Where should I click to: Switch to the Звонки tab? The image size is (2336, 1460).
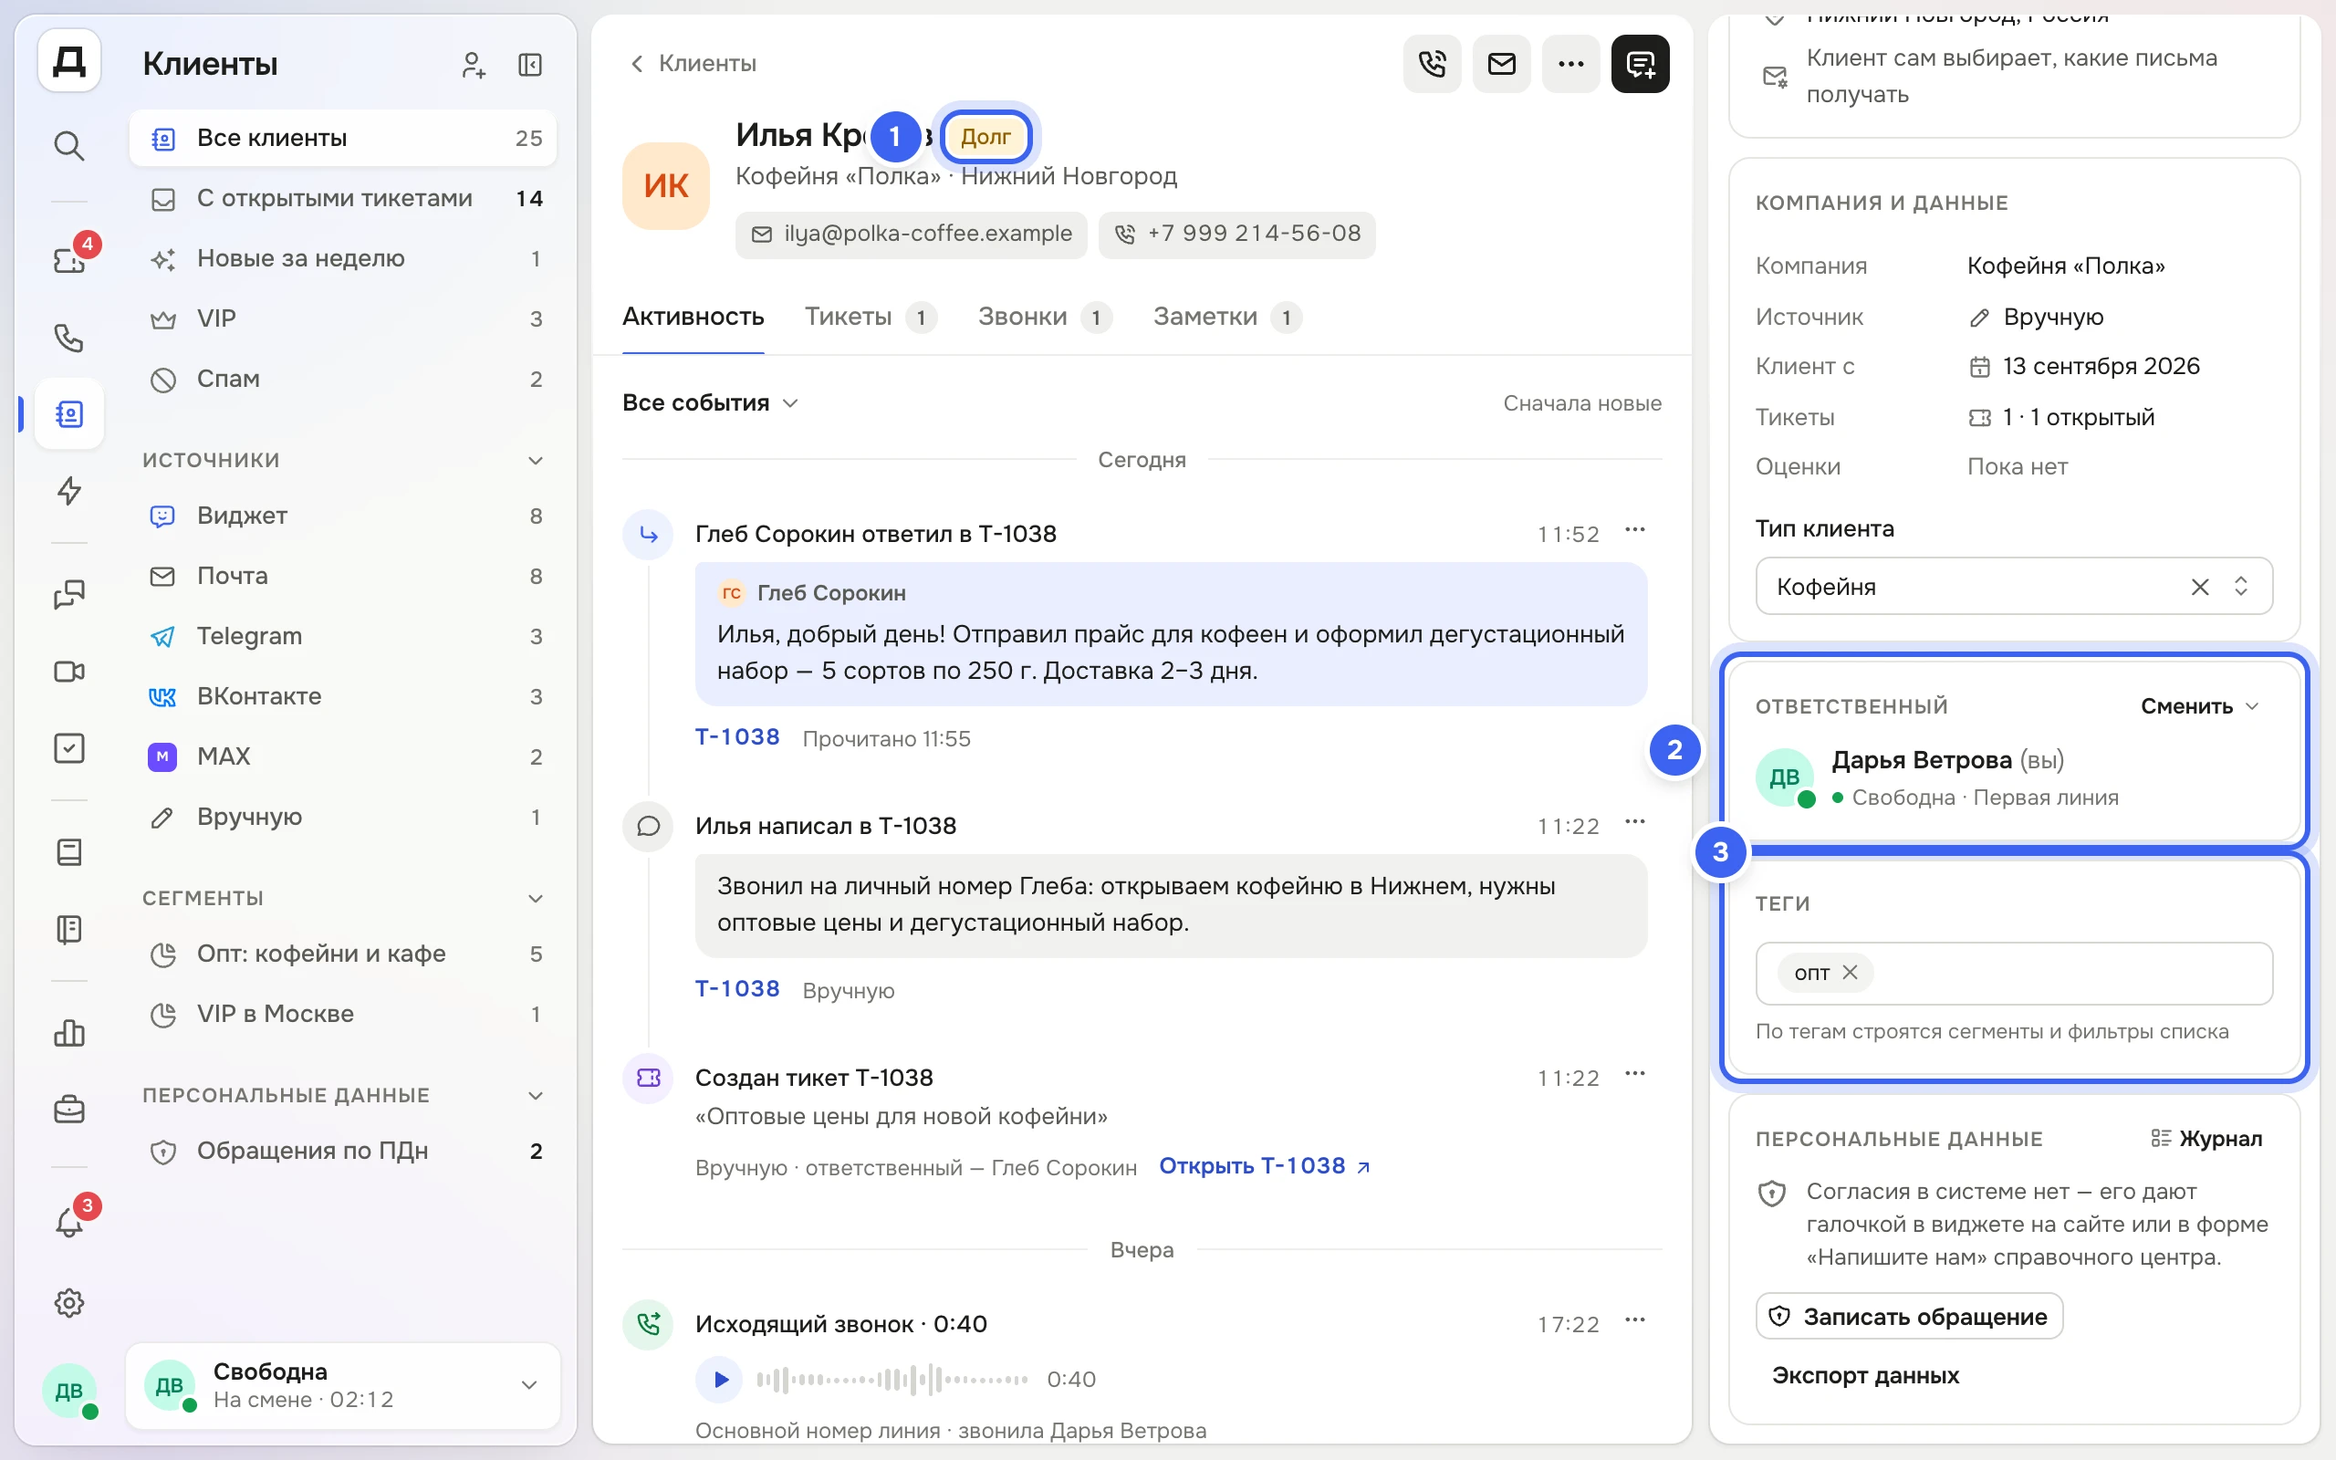pos(1045,317)
